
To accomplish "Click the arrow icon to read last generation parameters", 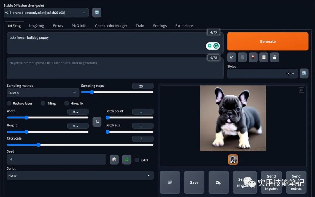I will (x=231, y=57).
